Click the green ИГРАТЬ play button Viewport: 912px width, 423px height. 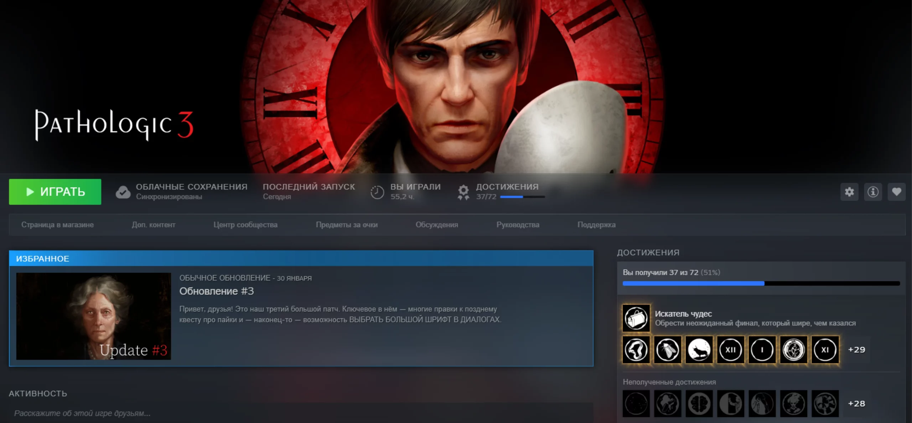click(55, 192)
